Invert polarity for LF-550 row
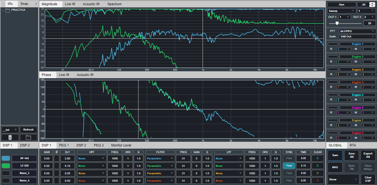The width and height of the screenshot is (377, 185). tap(57, 166)
